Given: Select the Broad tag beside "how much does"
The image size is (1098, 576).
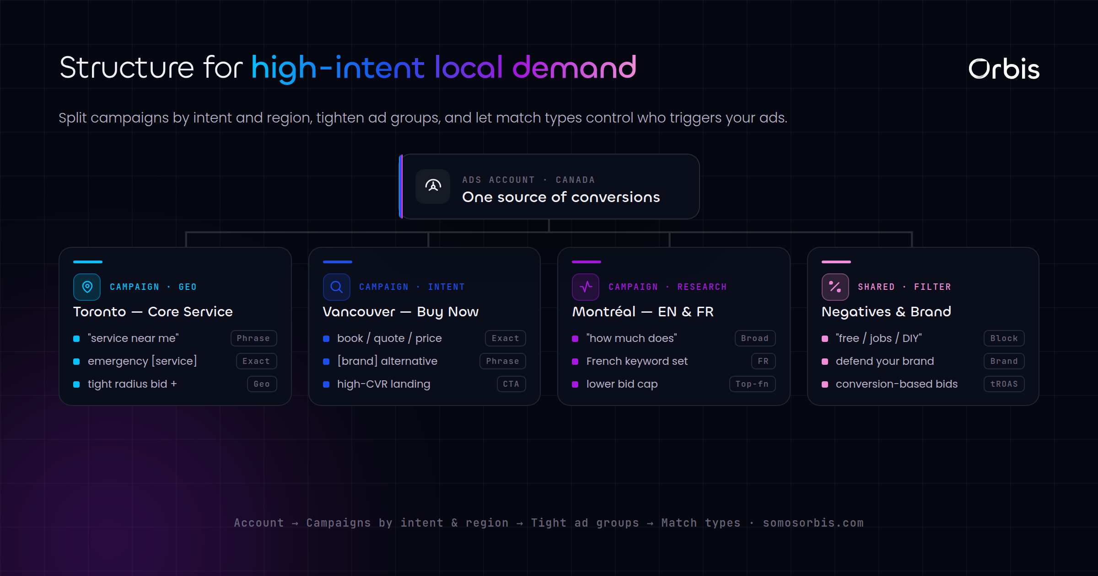Looking at the screenshot, I should tap(755, 338).
